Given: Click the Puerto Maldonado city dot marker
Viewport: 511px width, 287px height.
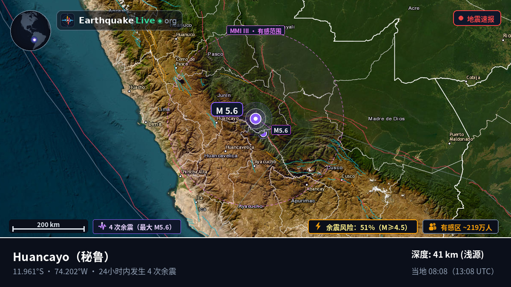Looking at the screenshot, I should 449,143.
